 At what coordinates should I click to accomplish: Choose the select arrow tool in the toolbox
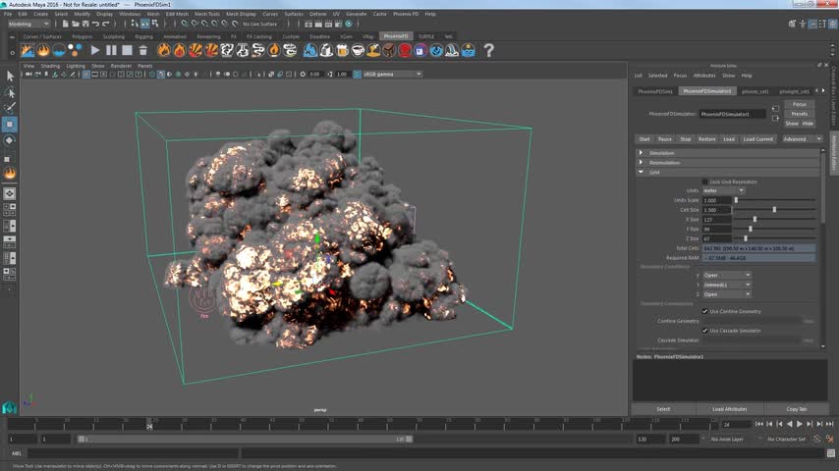(x=10, y=76)
